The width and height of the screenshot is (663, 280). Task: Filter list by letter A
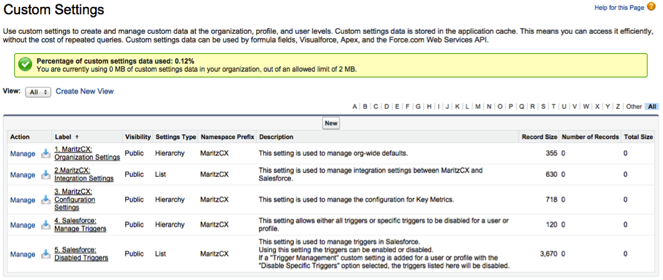[355, 106]
